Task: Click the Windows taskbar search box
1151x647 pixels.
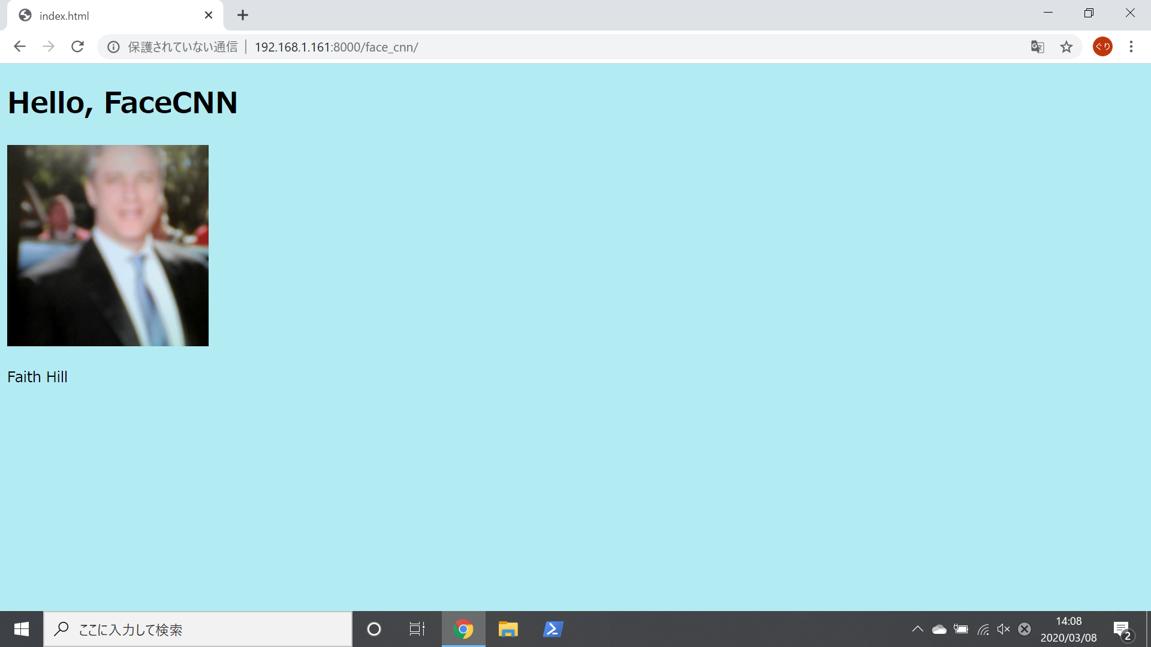Action: (x=198, y=629)
